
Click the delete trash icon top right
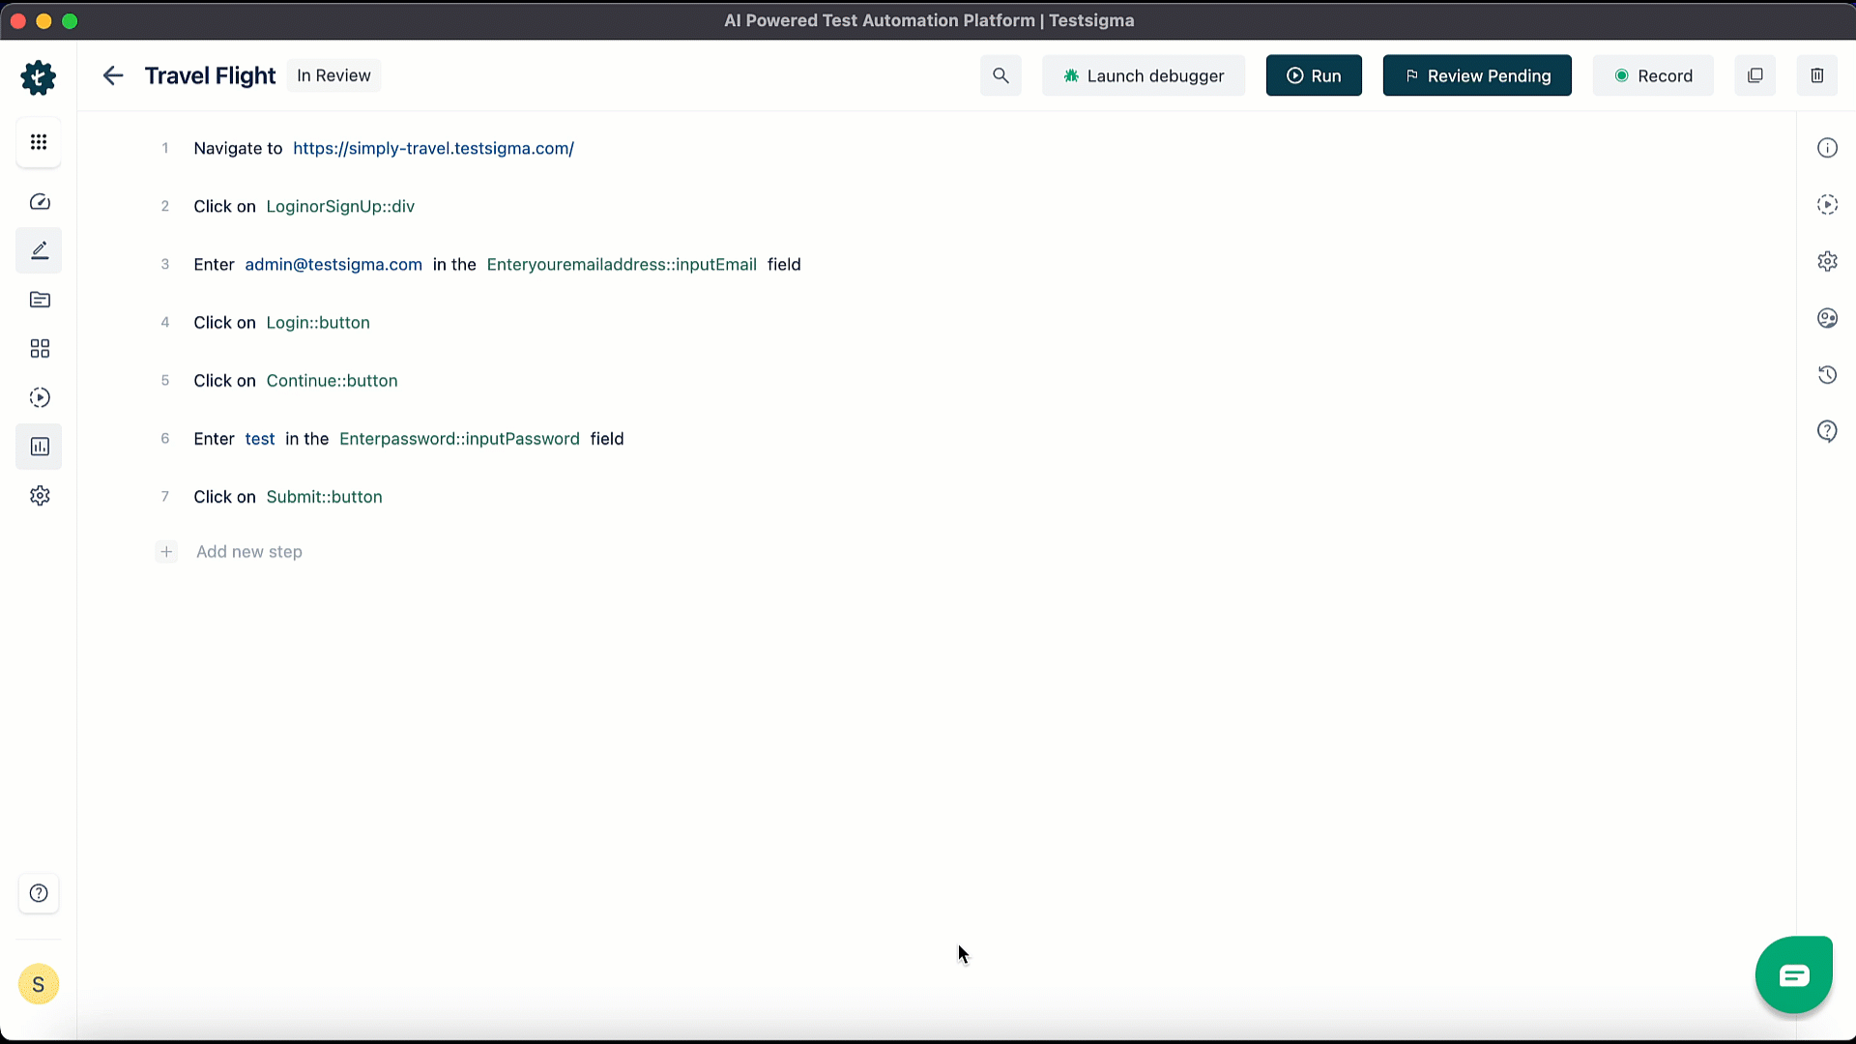tap(1817, 75)
